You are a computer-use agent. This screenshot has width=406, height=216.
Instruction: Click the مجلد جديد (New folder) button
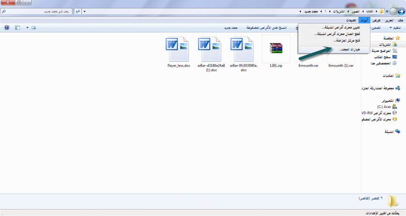click(231, 28)
